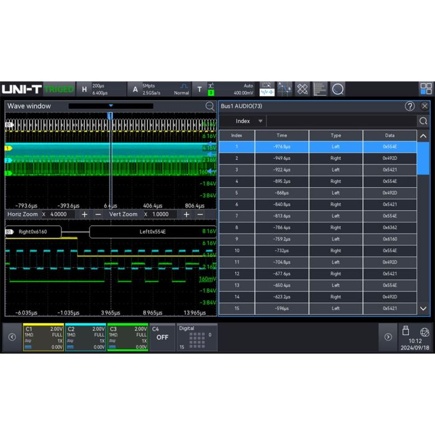
Task: Open the cursor measurement icon in toolbar
Action: pyautogui.click(x=285, y=89)
